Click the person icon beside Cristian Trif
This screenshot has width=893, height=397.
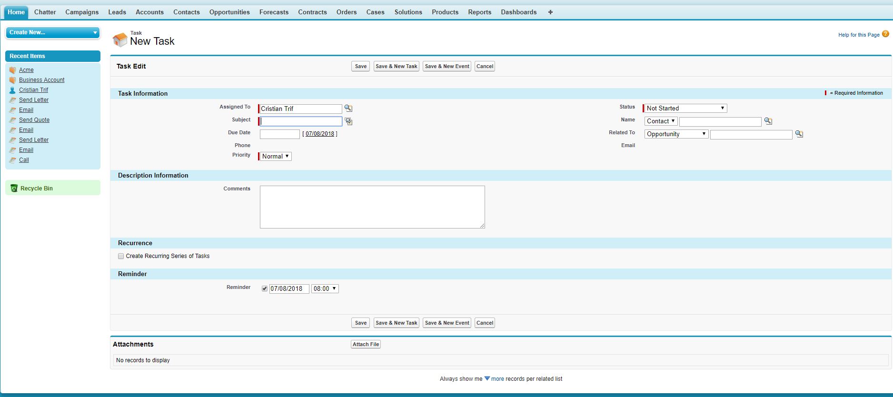(x=12, y=90)
